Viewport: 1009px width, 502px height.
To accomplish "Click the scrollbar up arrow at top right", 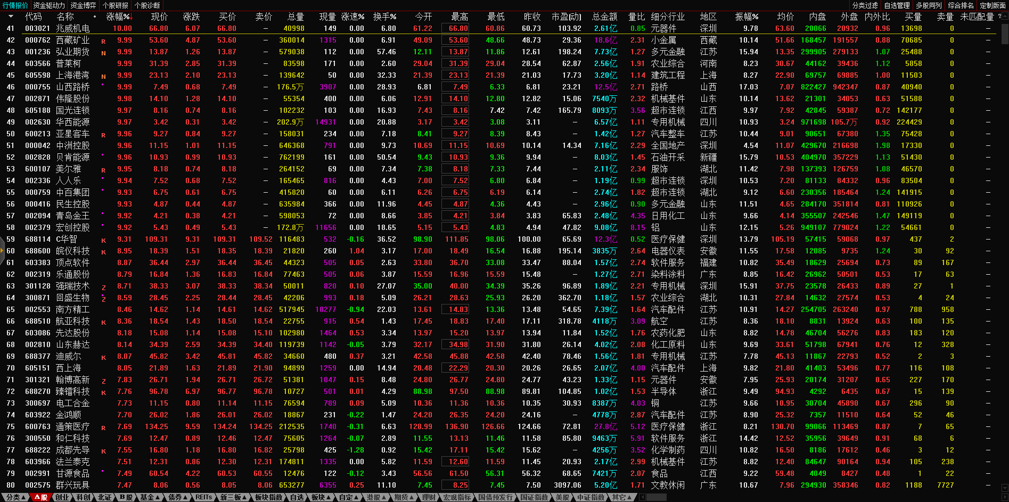I will tap(1005, 17).
